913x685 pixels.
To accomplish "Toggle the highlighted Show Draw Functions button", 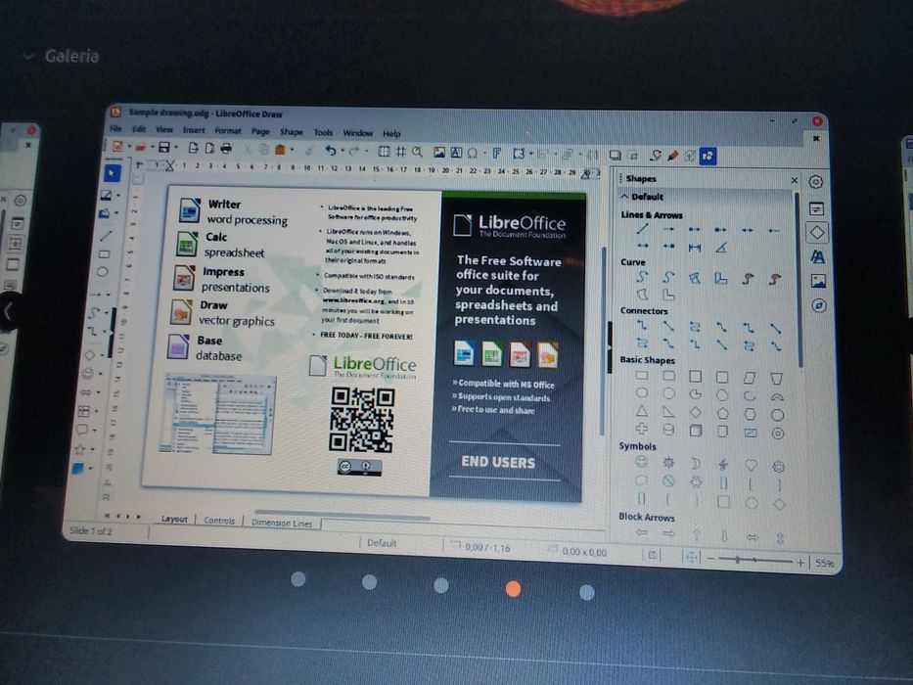I will pos(708,157).
